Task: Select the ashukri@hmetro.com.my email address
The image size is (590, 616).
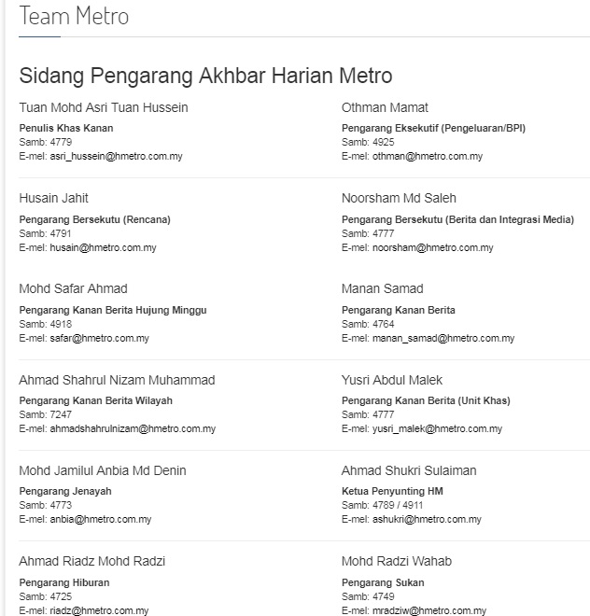Action: (427, 520)
